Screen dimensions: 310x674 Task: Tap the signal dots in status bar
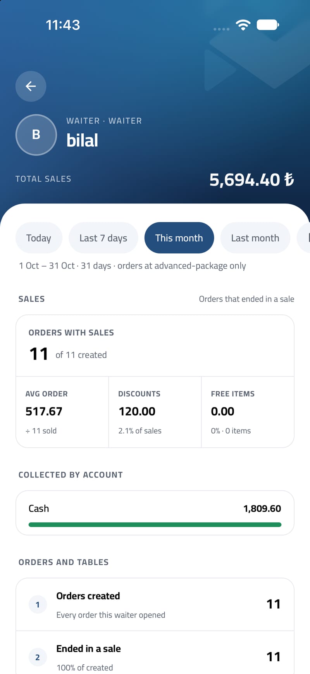coord(221,29)
